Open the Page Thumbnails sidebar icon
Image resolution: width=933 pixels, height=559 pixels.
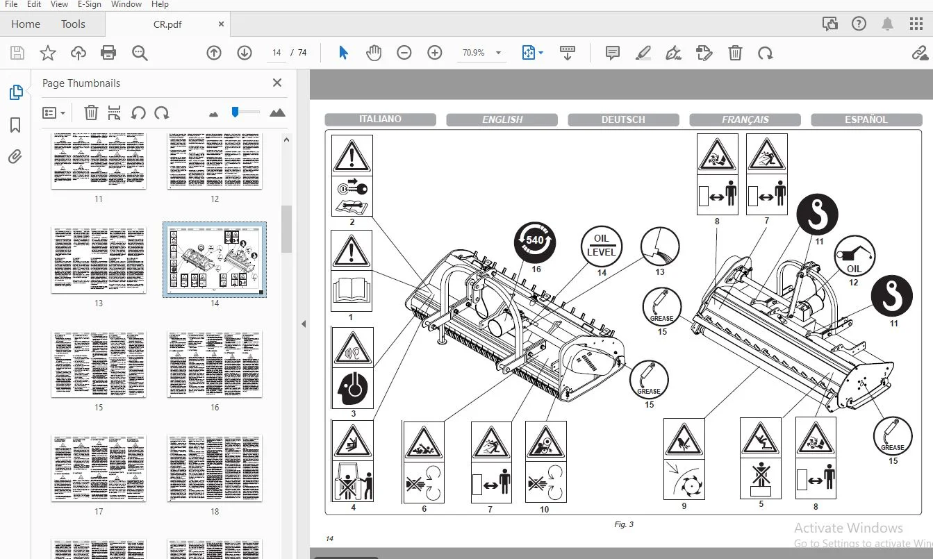(x=15, y=92)
